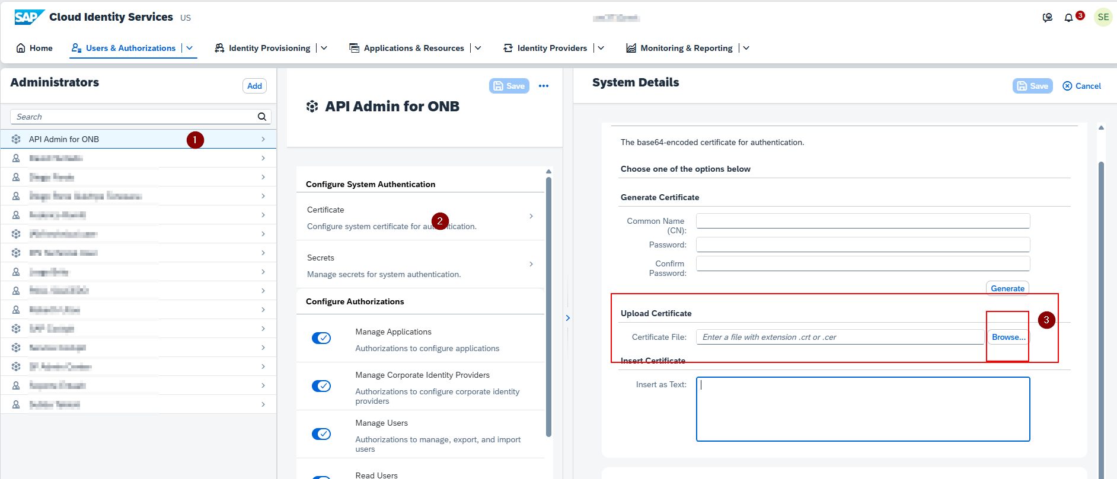Viewport: 1117px width, 479px height.
Task: Expand the Users & Authorizations dropdown arrow
Action: pos(190,48)
